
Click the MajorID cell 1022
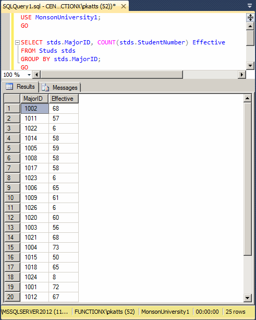34,128
